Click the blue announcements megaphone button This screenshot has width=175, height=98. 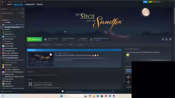(x=145, y=2)
